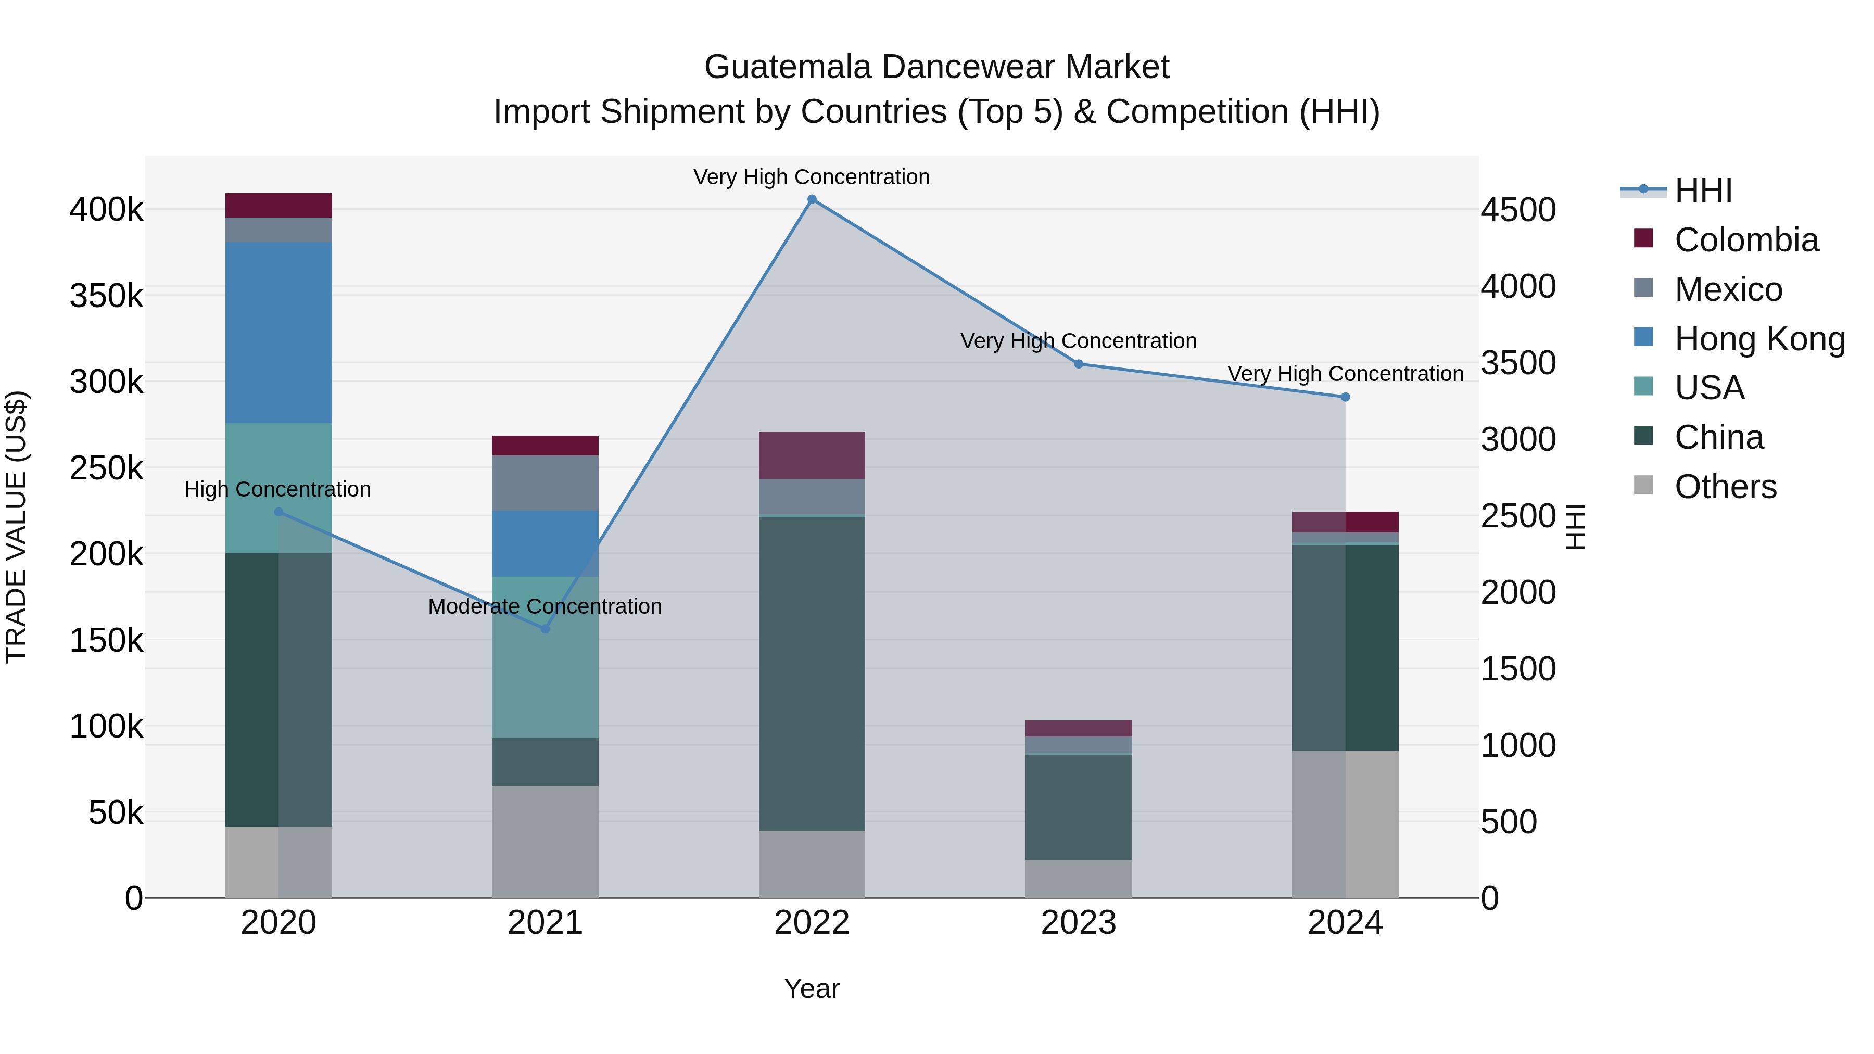The image size is (1874, 1054).
Task: Click the 4500 right axis tick label
Action: coord(1518,209)
